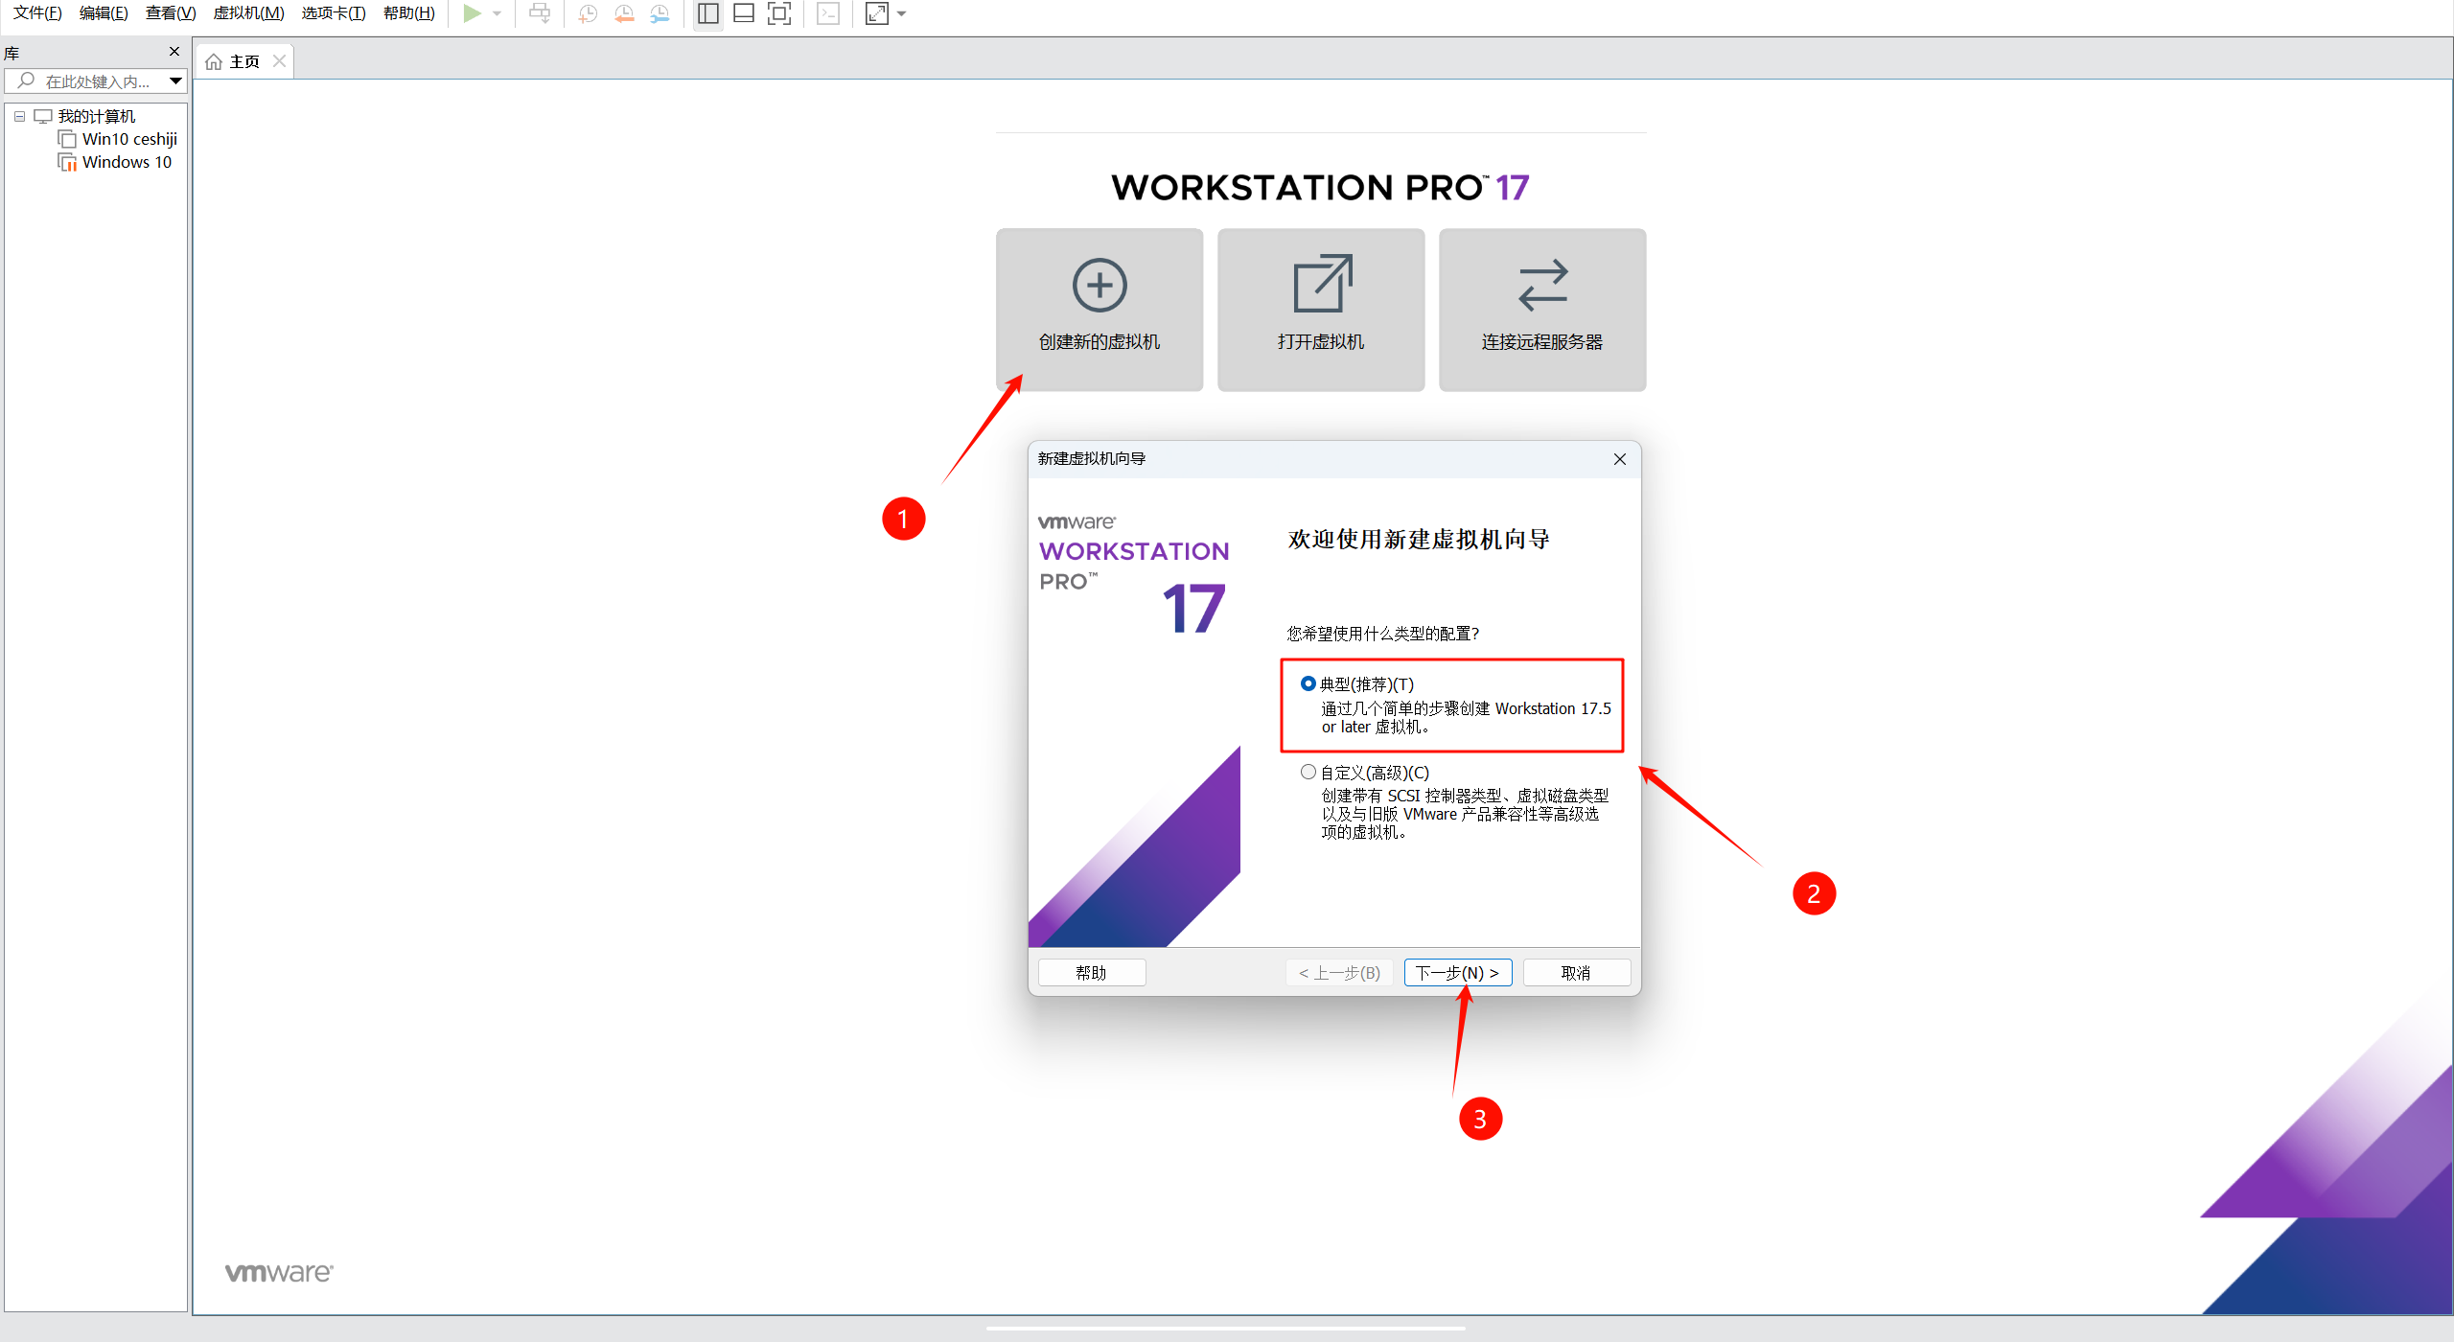2454x1342 pixels.
Task: Open the 虚拟机(M) menu
Action: [248, 13]
